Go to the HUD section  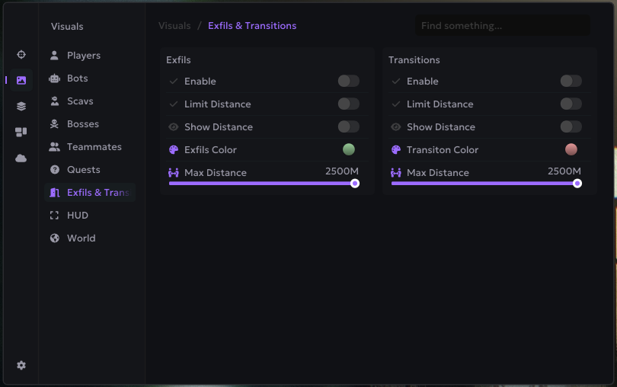78,216
